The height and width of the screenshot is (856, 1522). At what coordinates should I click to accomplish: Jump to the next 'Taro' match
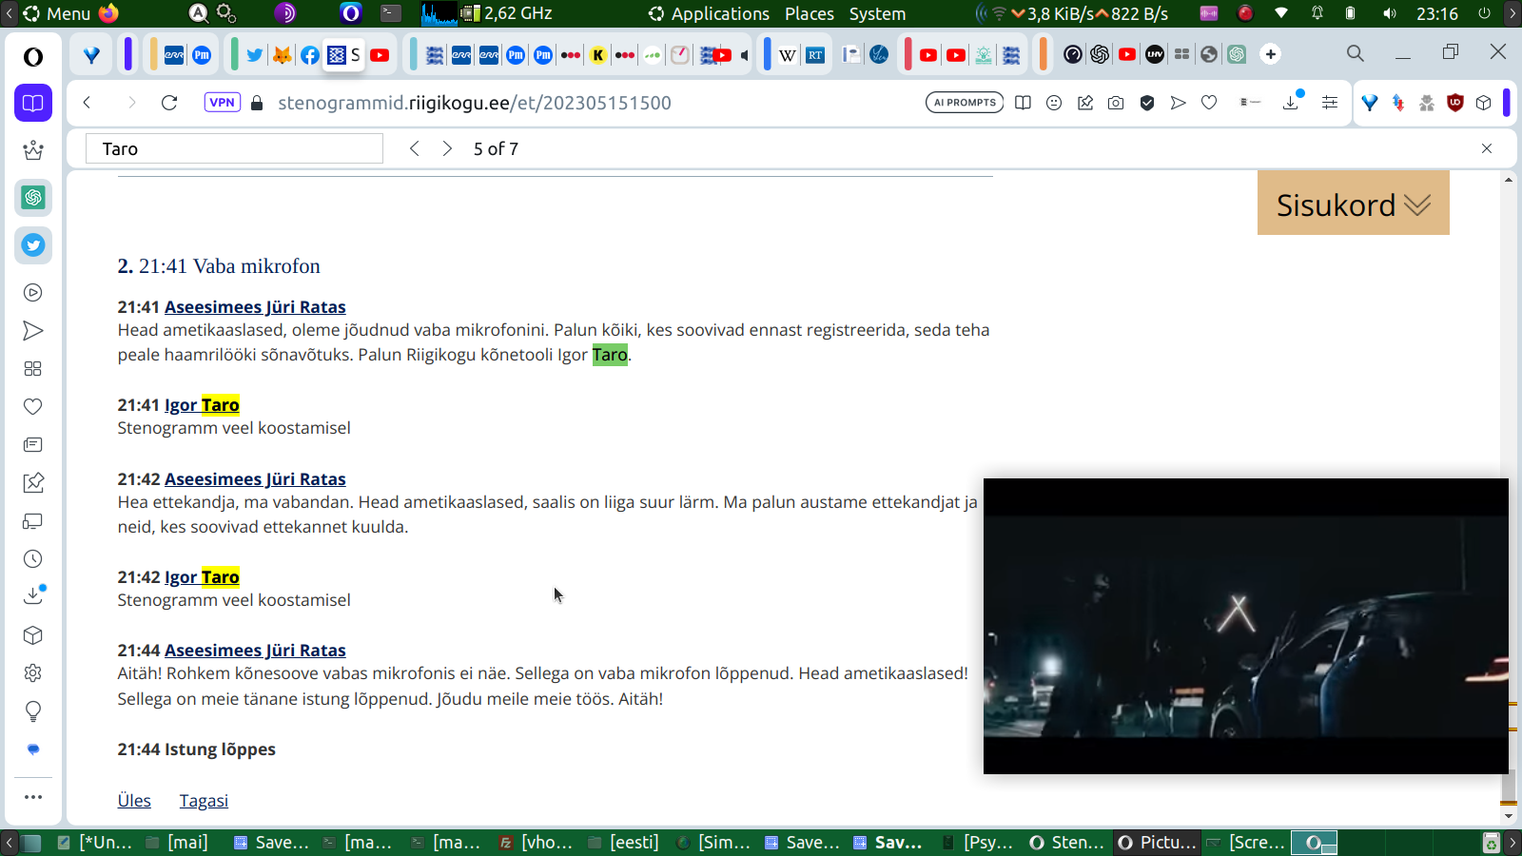pyautogui.click(x=447, y=148)
